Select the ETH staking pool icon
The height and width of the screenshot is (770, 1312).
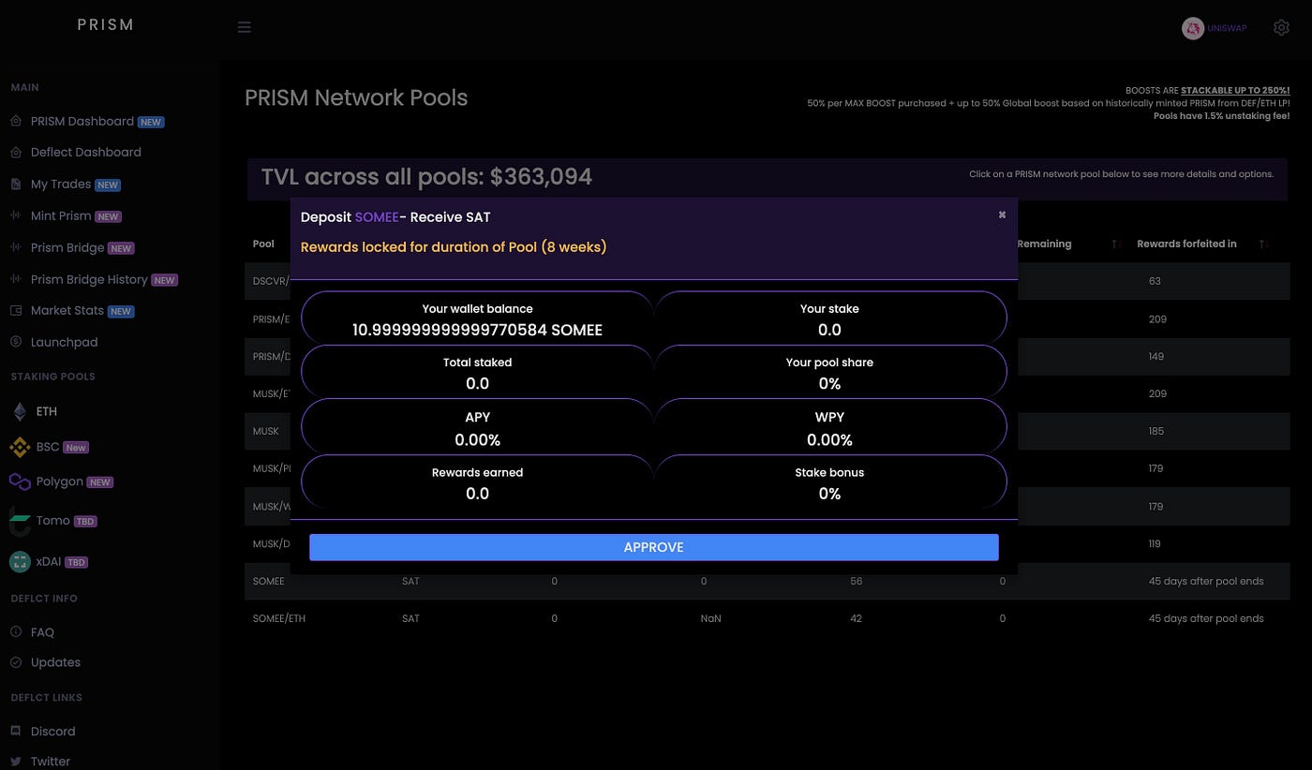pyautogui.click(x=20, y=412)
